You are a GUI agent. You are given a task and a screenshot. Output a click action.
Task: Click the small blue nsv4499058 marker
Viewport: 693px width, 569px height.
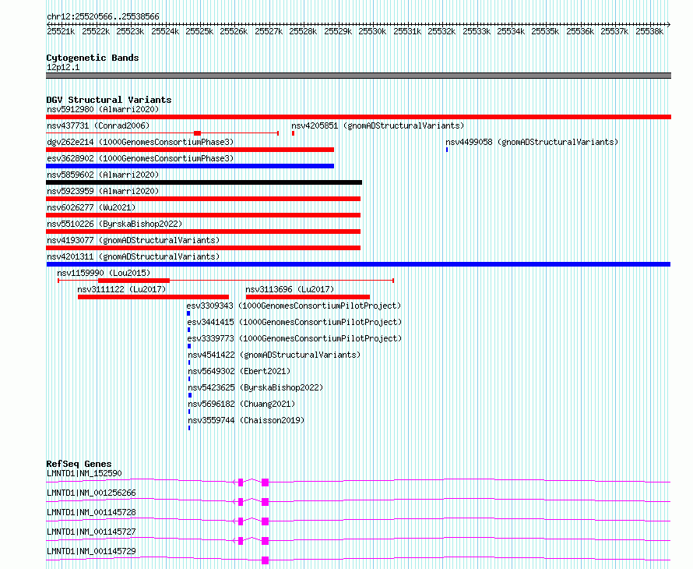(447, 150)
